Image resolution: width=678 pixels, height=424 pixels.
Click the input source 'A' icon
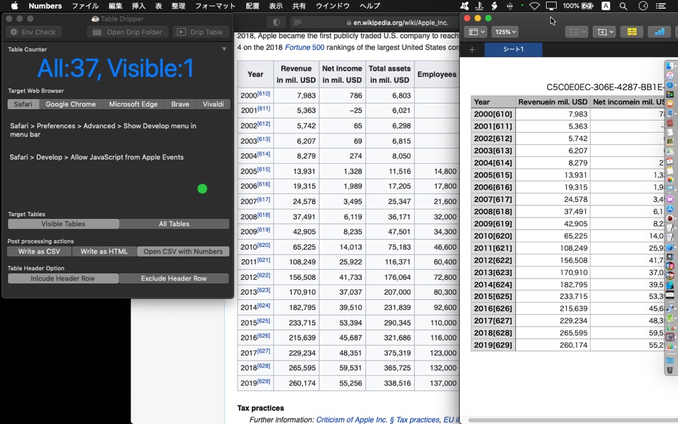tap(606, 6)
